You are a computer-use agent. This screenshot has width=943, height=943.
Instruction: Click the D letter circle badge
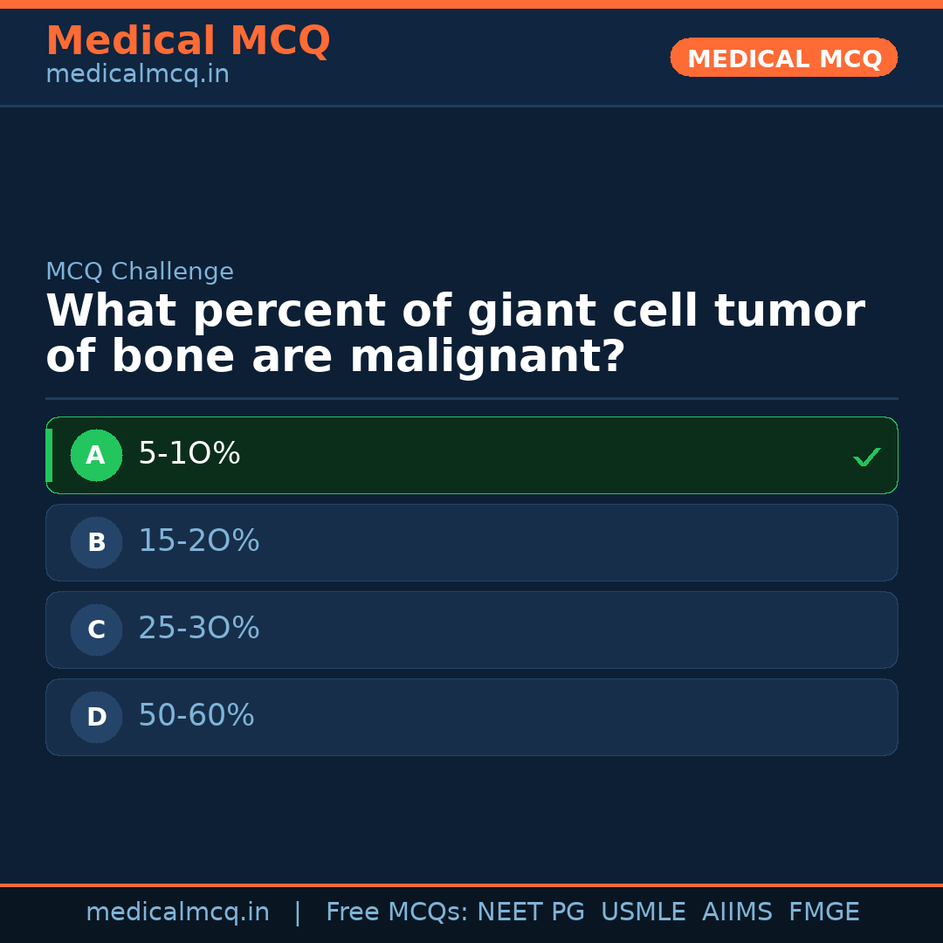point(96,717)
